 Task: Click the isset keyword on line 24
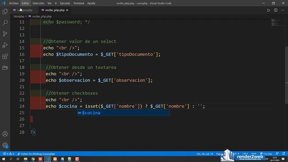[x=91, y=106]
